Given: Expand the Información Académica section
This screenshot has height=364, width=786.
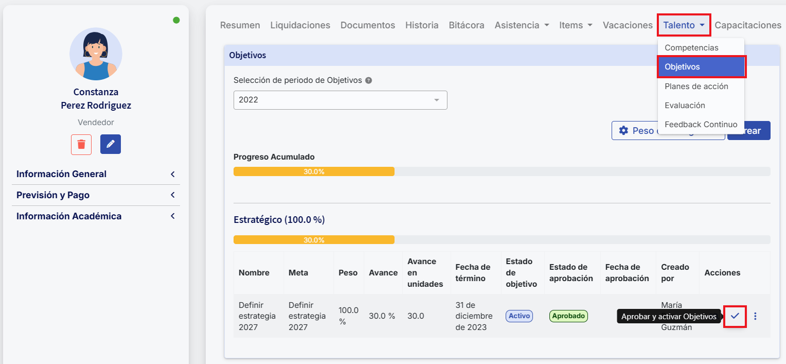Looking at the screenshot, I should pos(96,216).
